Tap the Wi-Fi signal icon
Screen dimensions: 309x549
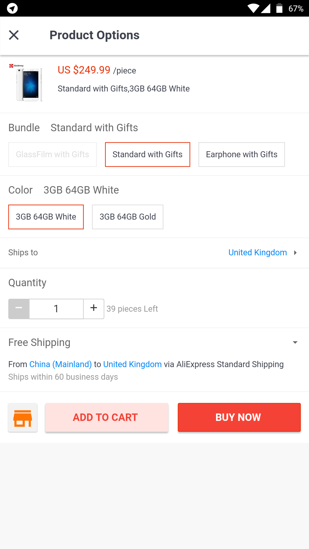(x=253, y=8)
